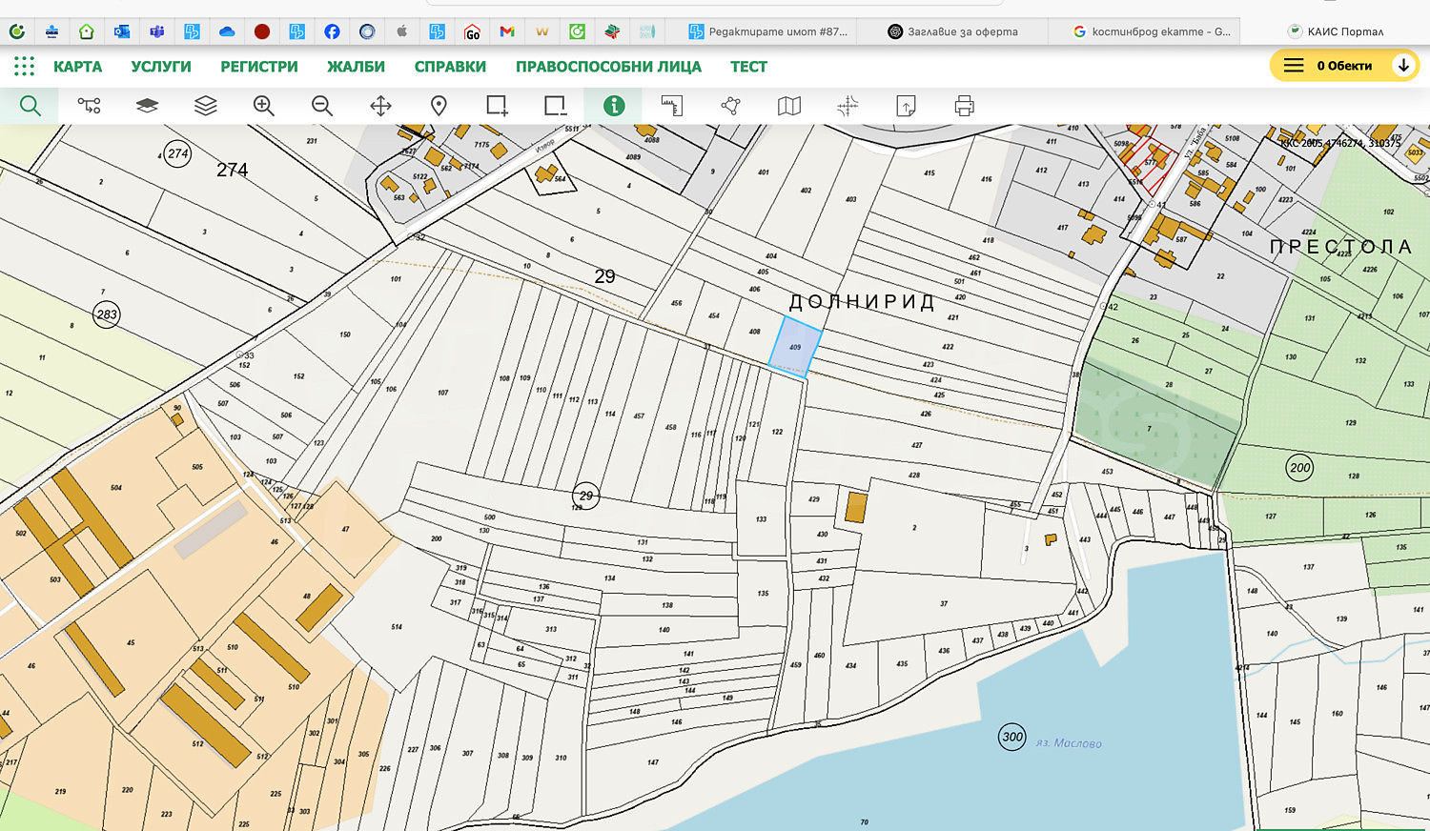
Task: Open the folded map icon tool
Action: [789, 106]
